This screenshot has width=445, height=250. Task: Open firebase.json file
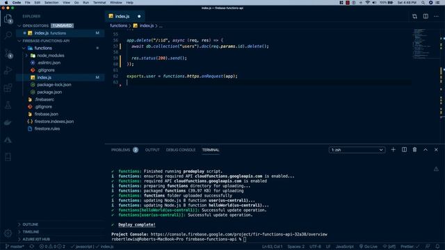[47, 114]
